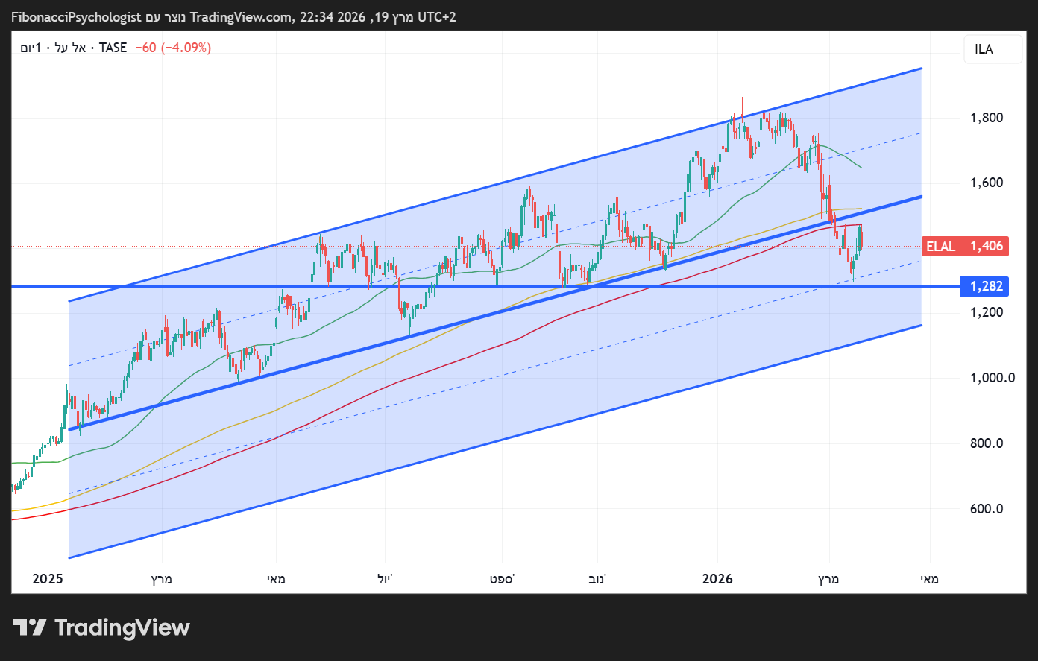
Task: Click the נוב' month label on time axis
Action: point(597,579)
